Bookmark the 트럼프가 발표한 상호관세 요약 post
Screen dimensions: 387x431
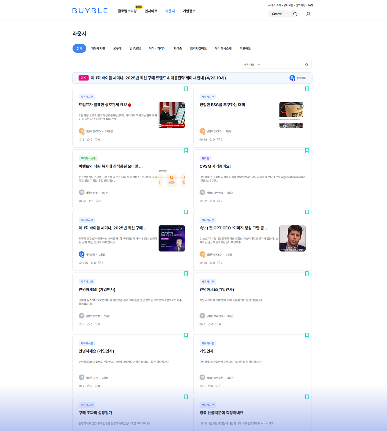point(186,89)
